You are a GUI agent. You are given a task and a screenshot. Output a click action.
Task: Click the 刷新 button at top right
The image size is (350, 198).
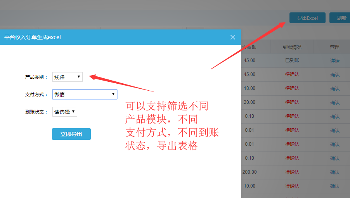click(x=340, y=18)
